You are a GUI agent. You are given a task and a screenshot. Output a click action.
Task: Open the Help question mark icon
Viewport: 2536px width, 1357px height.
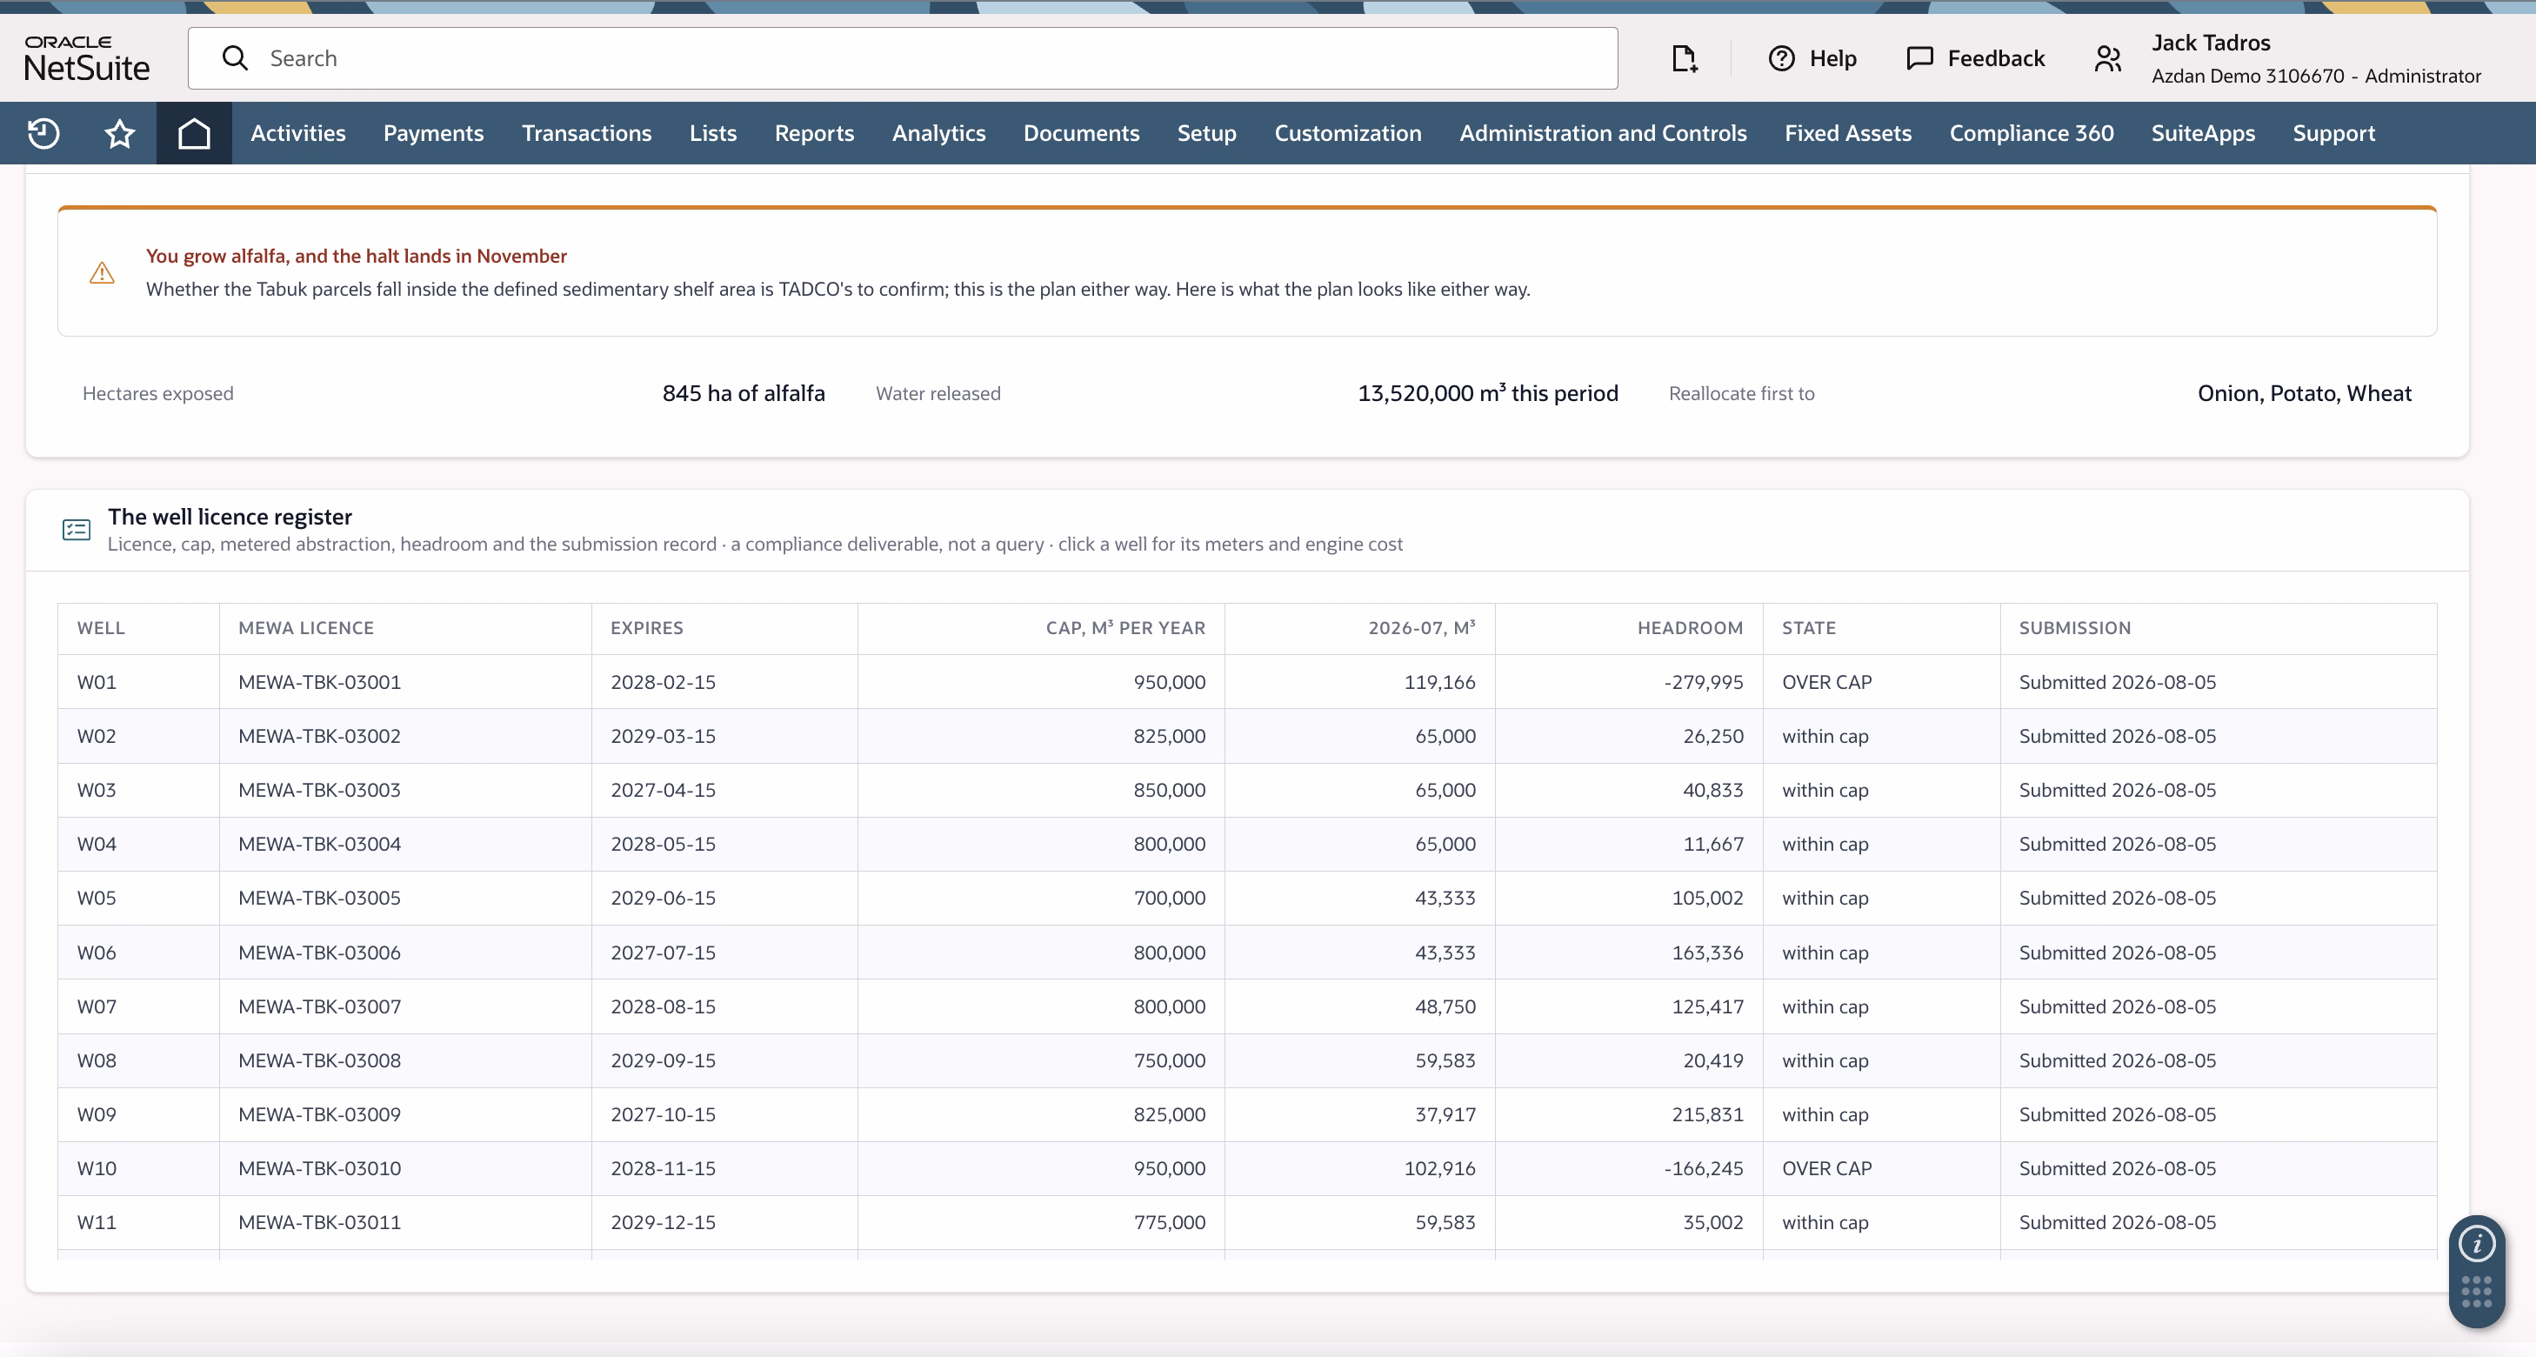click(1781, 58)
